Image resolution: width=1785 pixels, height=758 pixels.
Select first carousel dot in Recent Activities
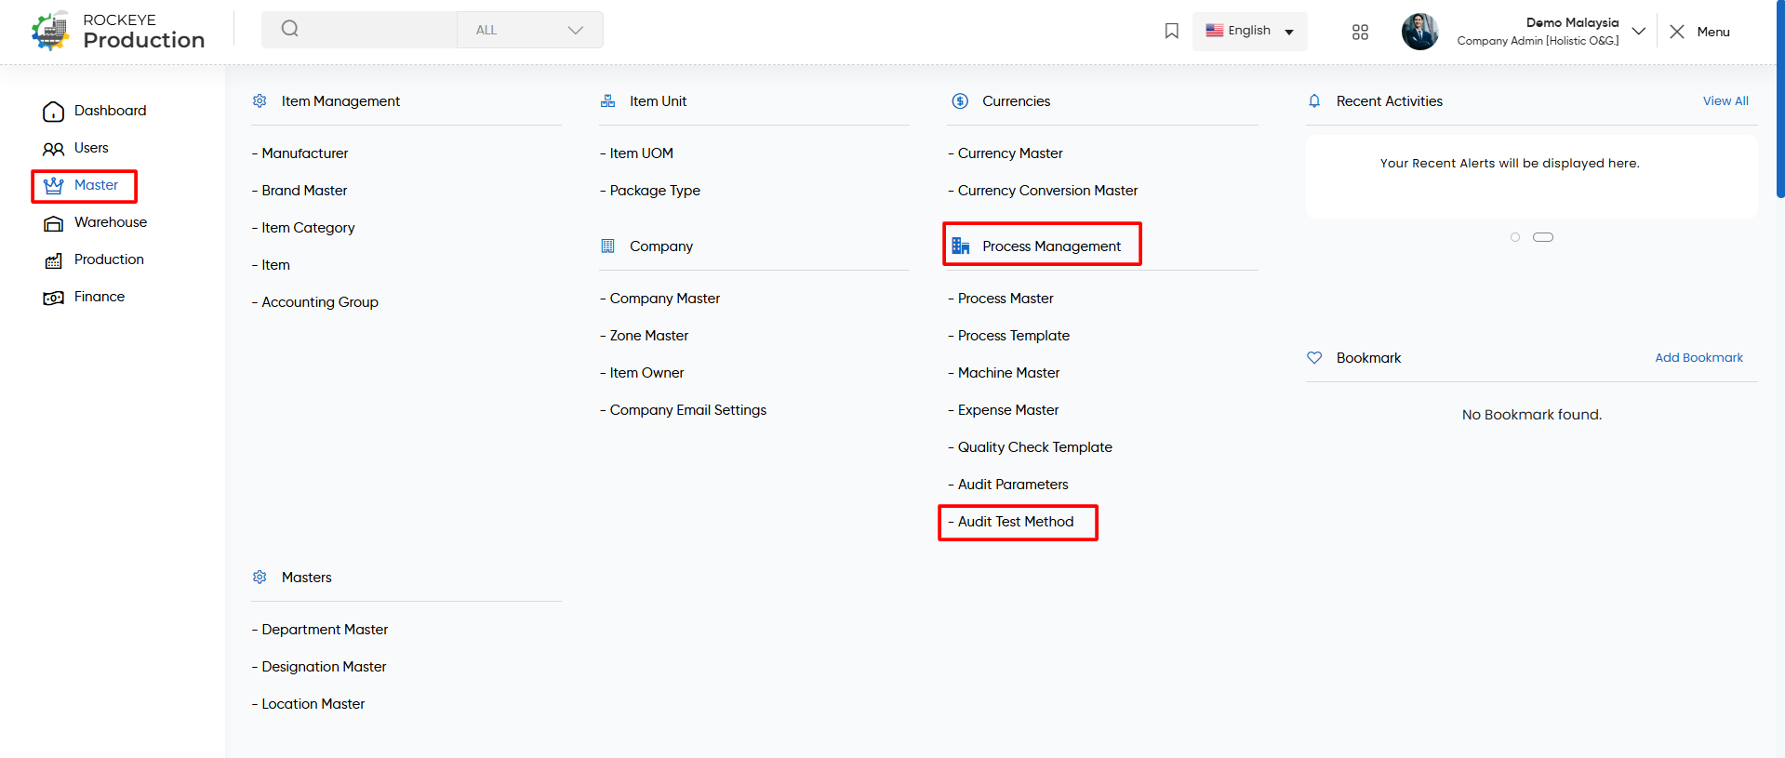coord(1515,237)
